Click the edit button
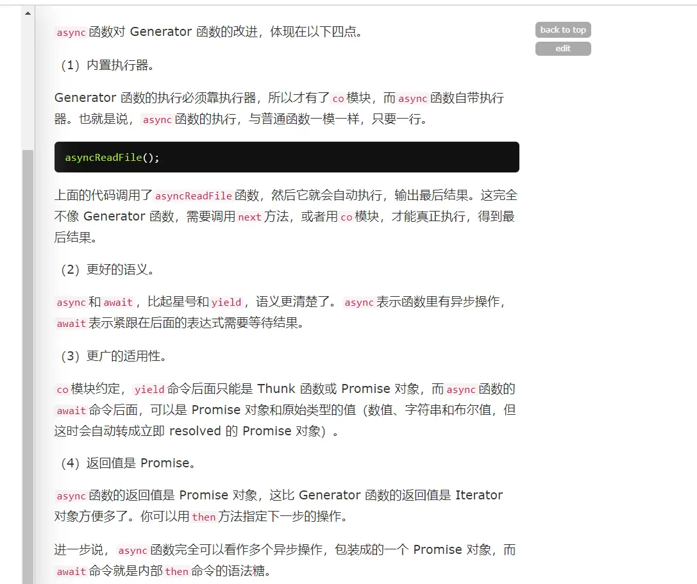The image size is (697, 584). (563, 49)
